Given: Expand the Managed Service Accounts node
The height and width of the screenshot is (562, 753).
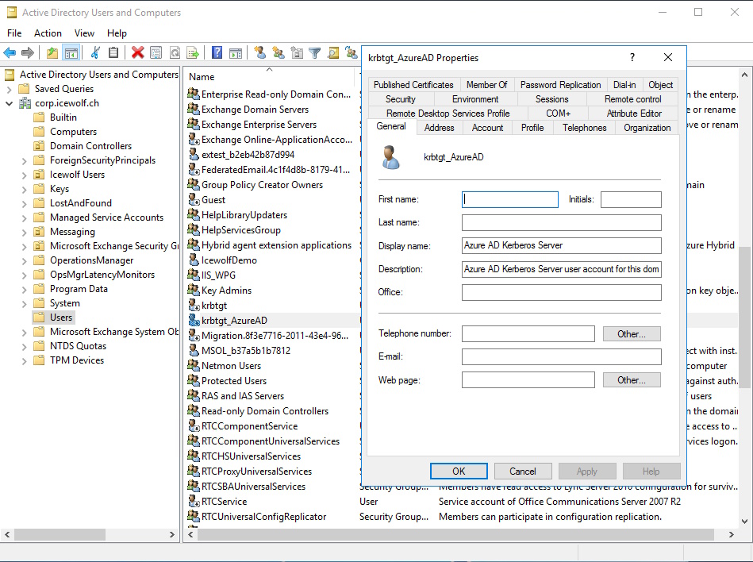Looking at the screenshot, I should pos(24,217).
